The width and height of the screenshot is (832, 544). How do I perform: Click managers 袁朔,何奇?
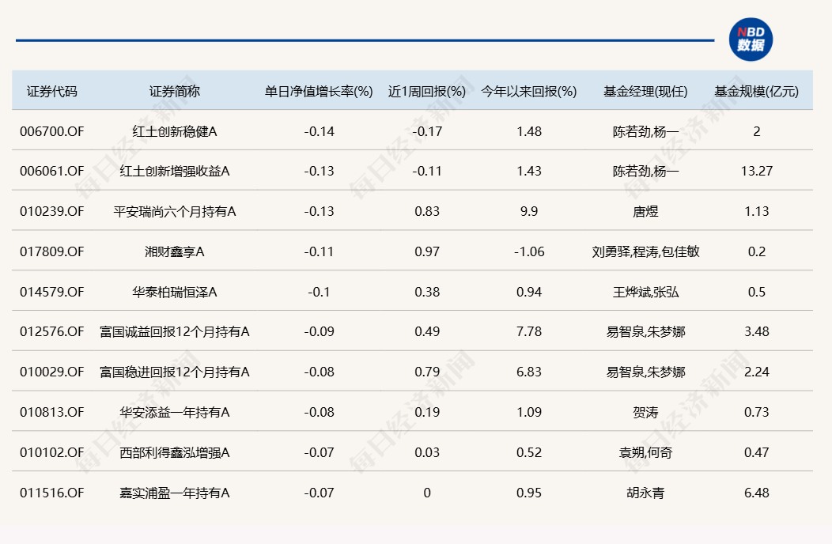tap(646, 453)
